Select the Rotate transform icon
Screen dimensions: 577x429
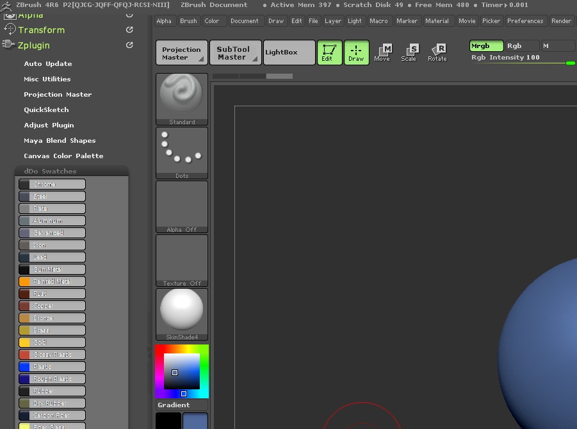pyautogui.click(x=437, y=53)
